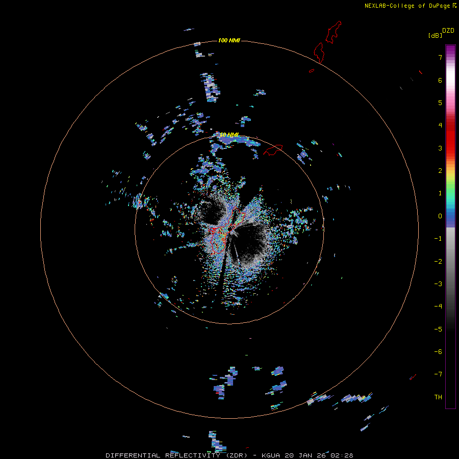Click the 20 JAN 26 date in caption

click(305, 455)
